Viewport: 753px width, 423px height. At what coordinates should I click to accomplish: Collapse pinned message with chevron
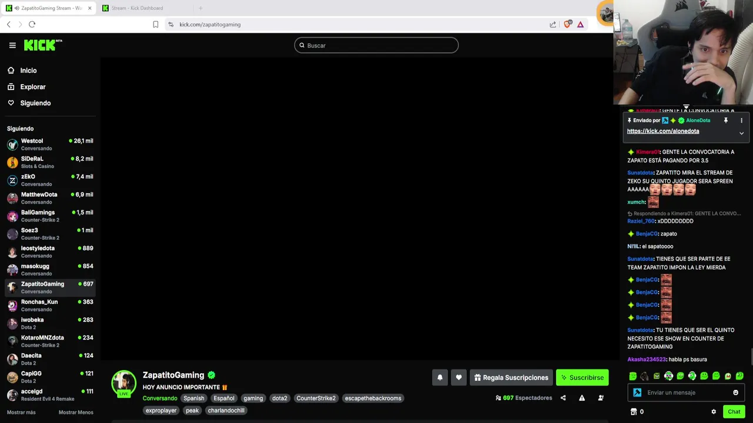coord(741,133)
